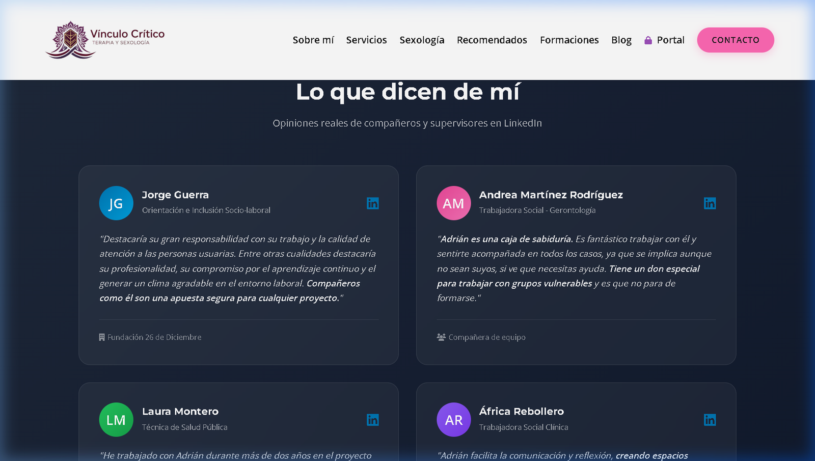Open the Sobre mí menu item

pyautogui.click(x=313, y=40)
